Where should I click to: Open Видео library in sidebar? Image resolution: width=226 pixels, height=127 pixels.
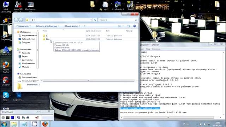24,56
